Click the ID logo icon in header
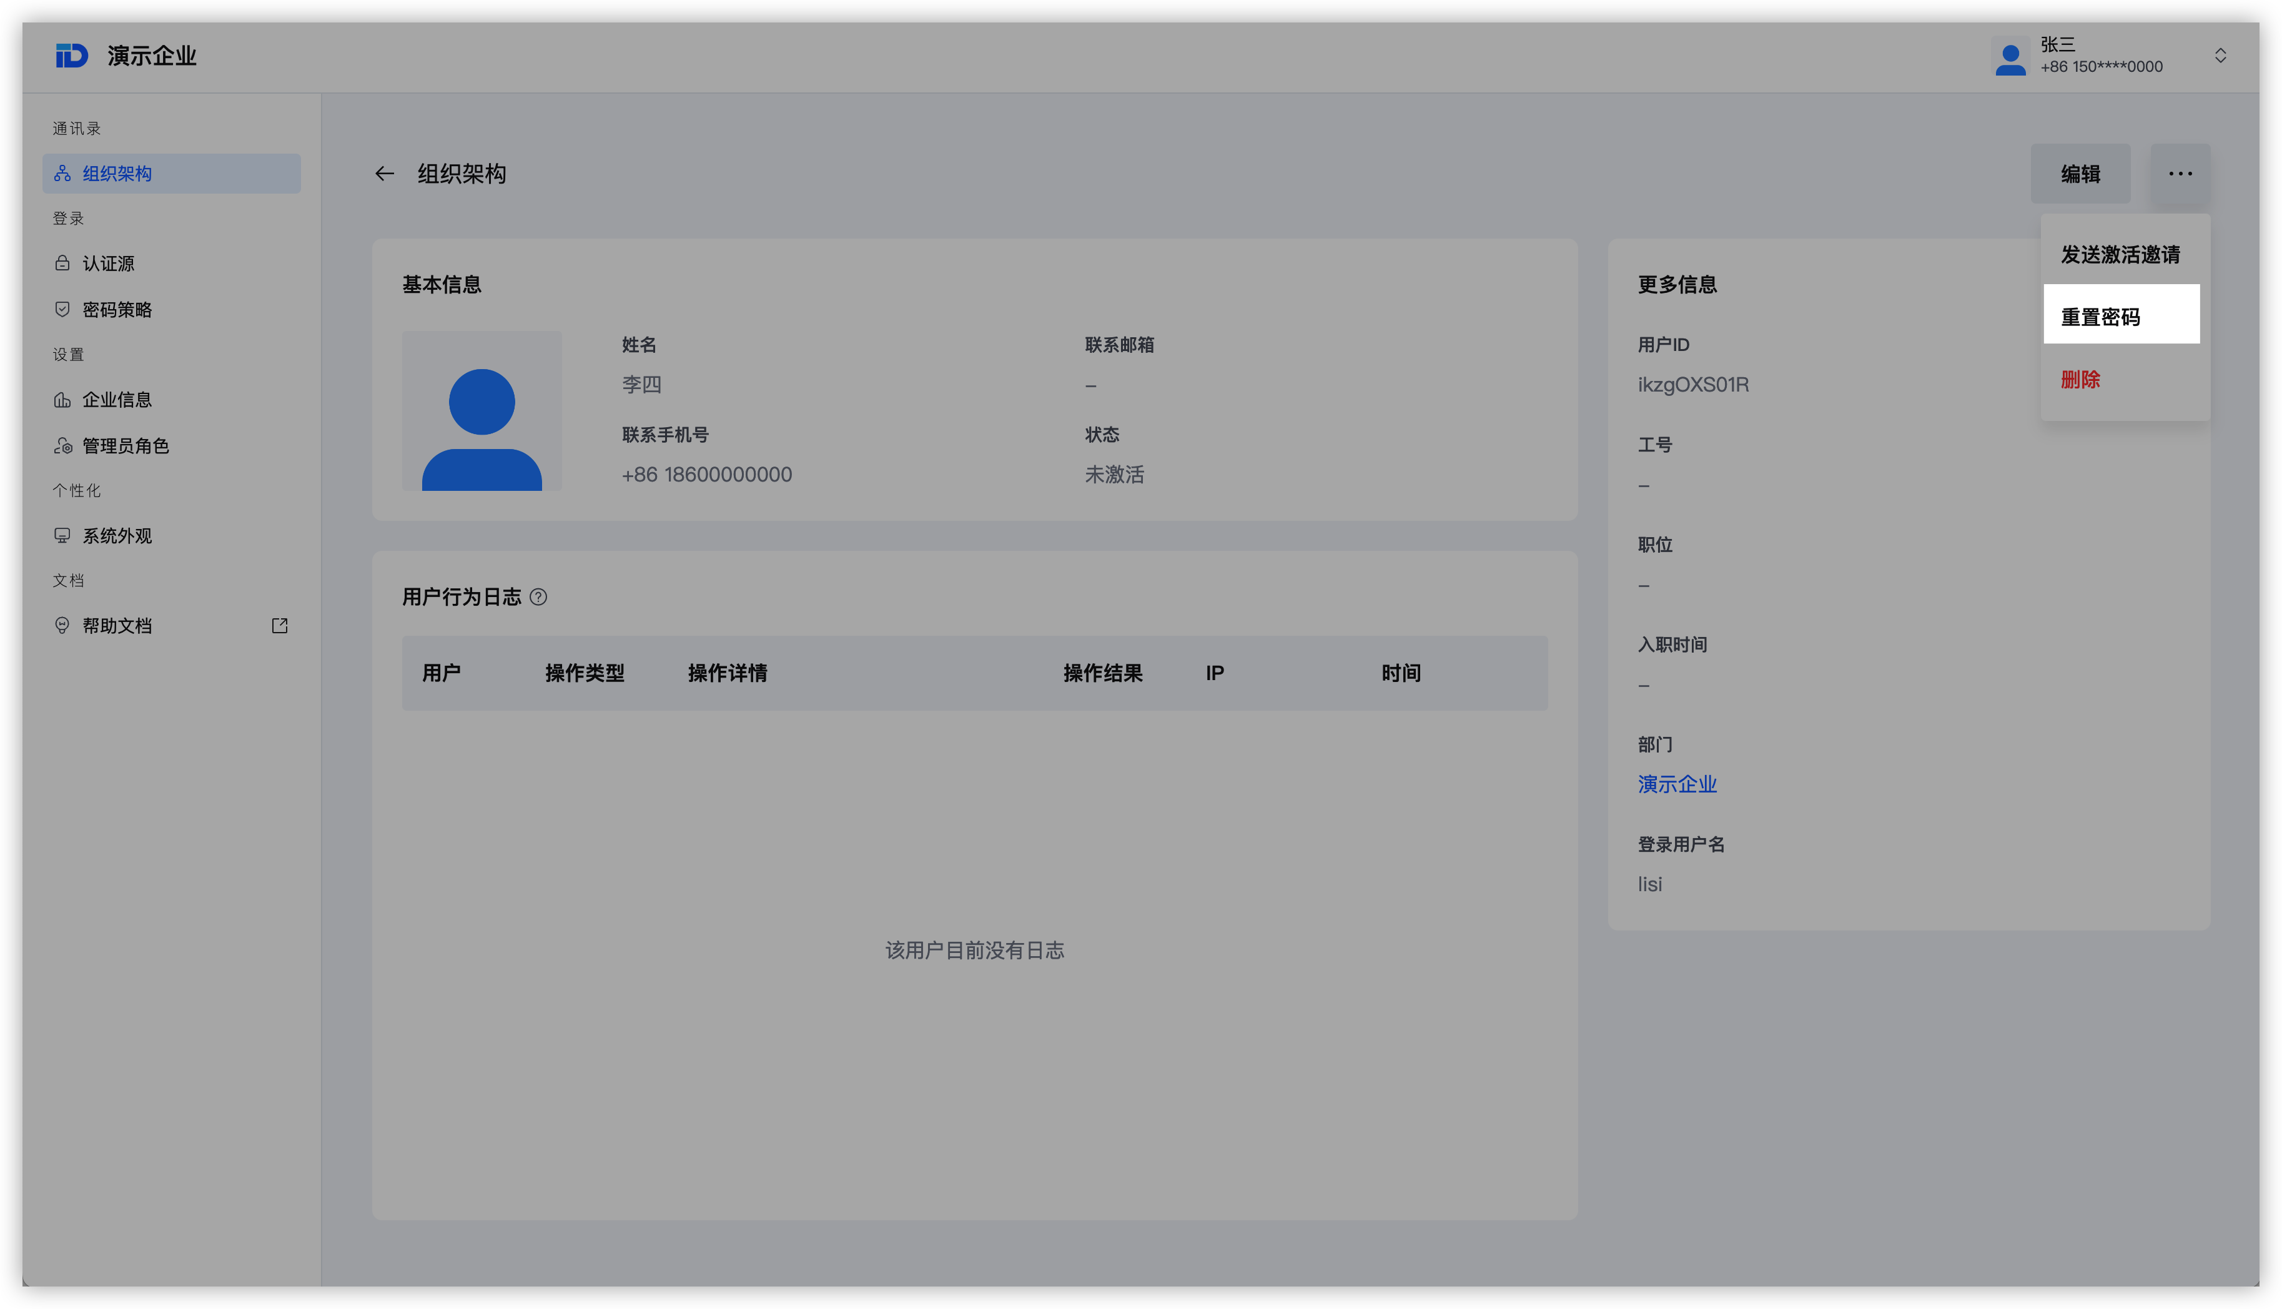The height and width of the screenshot is (1309, 2282). (71, 56)
